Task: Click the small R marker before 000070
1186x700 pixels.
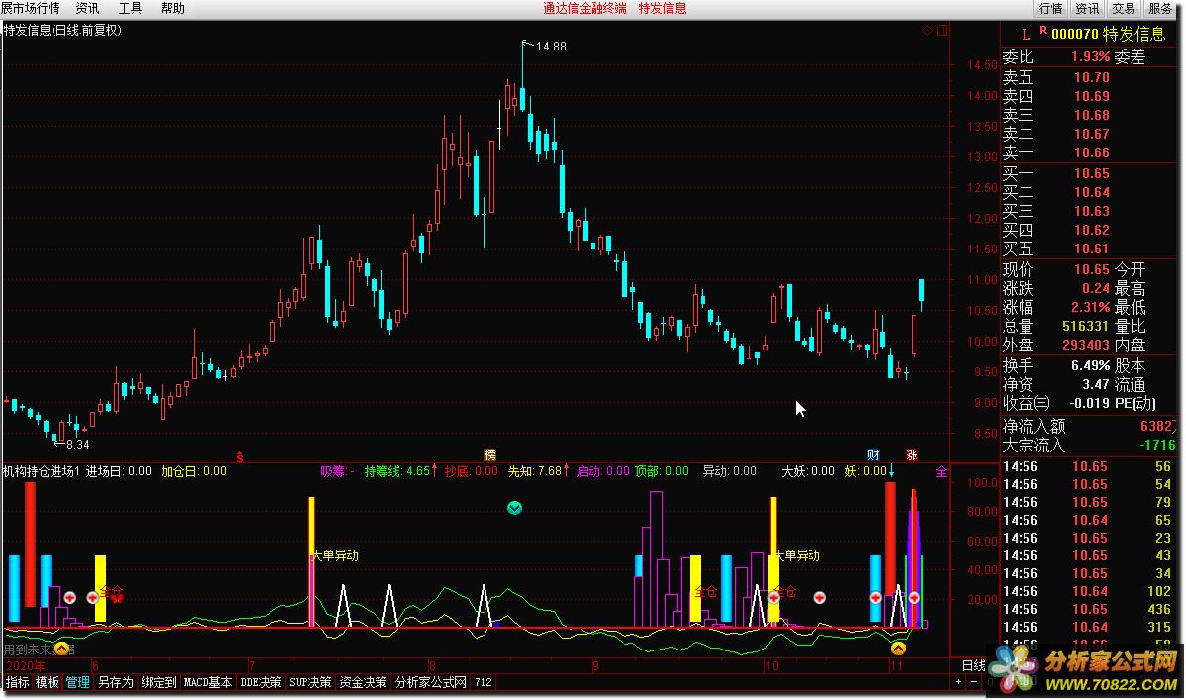Action: (1043, 31)
